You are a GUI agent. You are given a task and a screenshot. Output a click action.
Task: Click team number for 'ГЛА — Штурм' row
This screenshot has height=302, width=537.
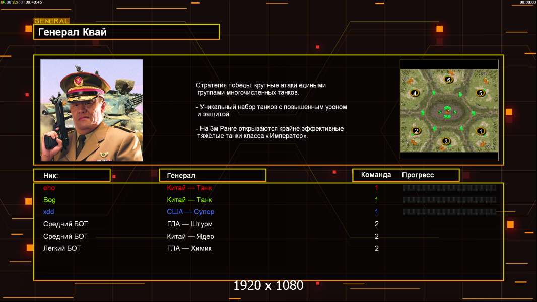pos(377,224)
